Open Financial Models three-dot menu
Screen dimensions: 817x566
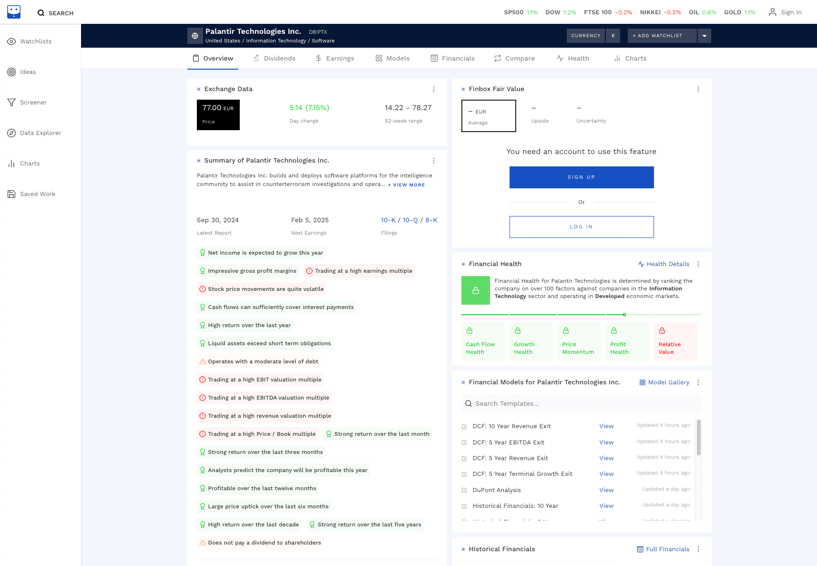tap(698, 382)
